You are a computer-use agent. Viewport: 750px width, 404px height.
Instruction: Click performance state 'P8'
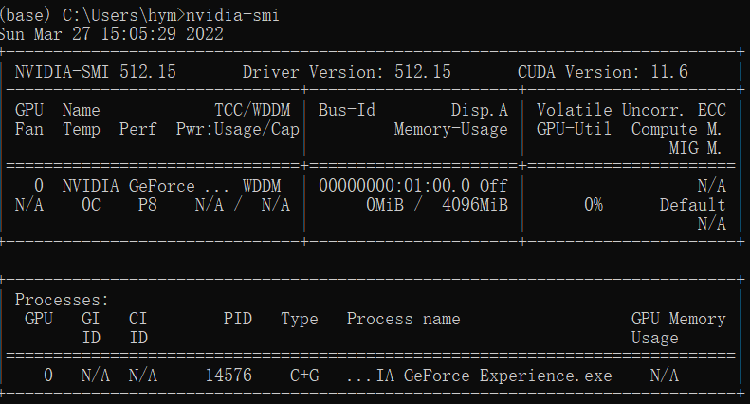147,205
